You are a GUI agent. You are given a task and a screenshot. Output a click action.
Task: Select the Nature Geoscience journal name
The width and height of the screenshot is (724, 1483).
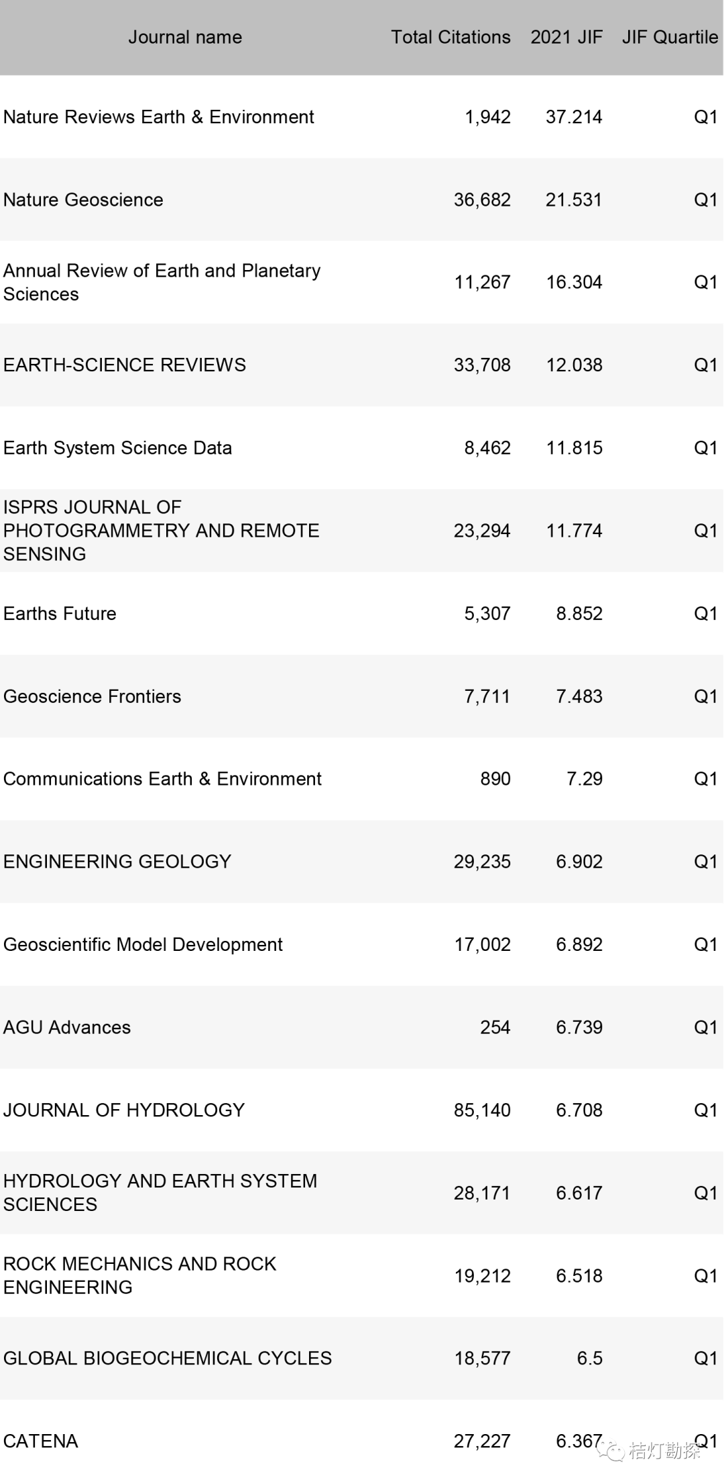pos(83,200)
